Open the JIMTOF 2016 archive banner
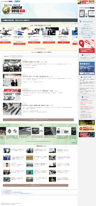Image resolution: width=96 pixels, height=206 pixels. point(87,135)
